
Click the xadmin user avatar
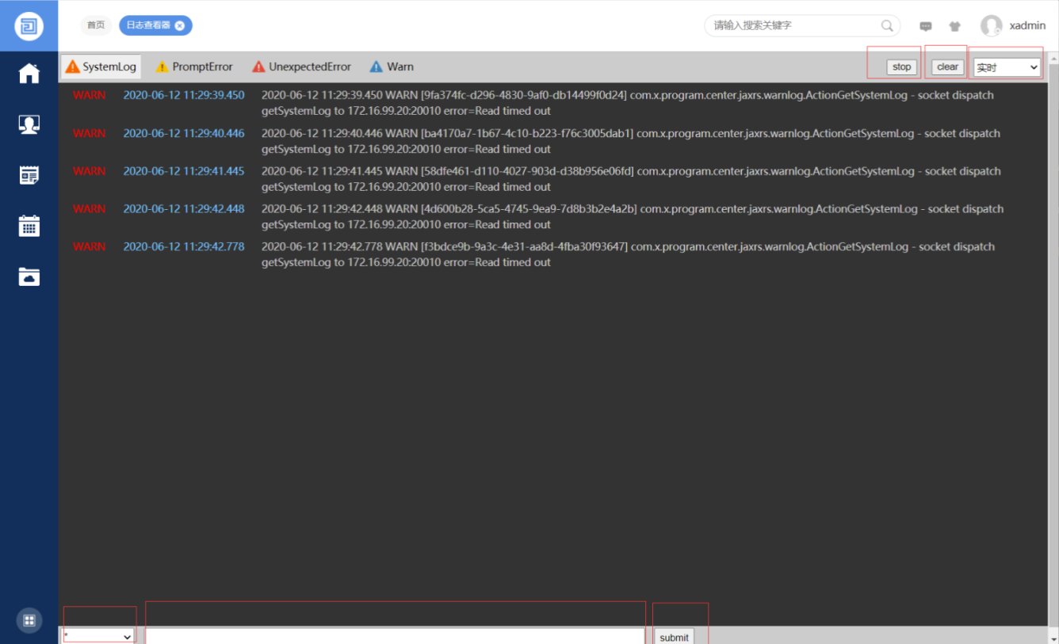click(991, 25)
